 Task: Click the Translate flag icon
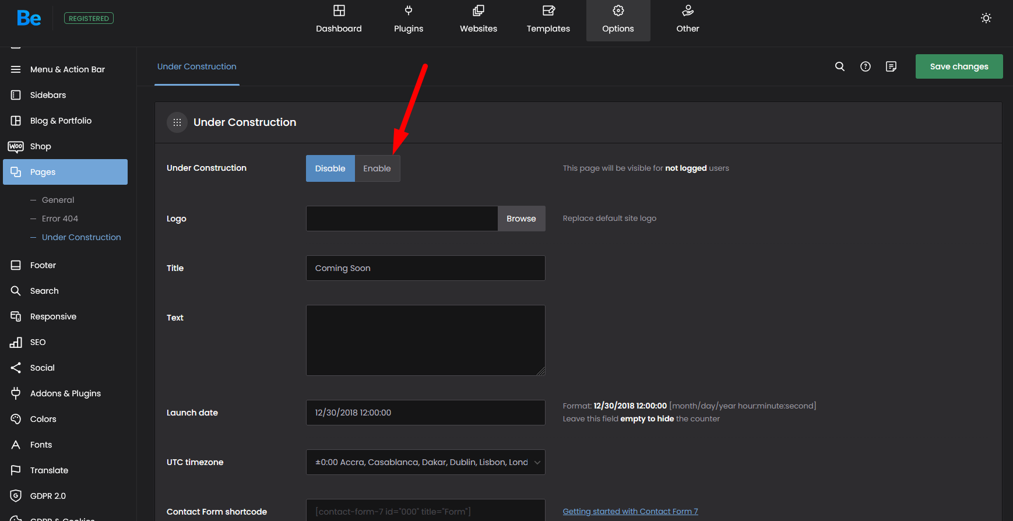pyautogui.click(x=16, y=470)
